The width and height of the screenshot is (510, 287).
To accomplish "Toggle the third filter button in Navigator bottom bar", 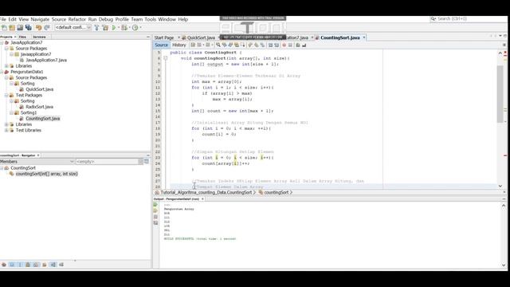I will click(x=20, y=265).
